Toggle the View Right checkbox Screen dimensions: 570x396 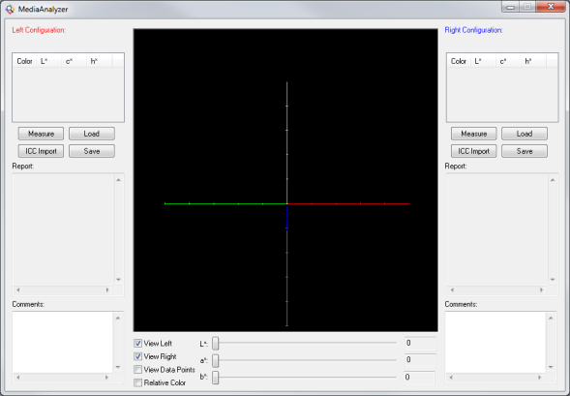[x=137, y=356]
